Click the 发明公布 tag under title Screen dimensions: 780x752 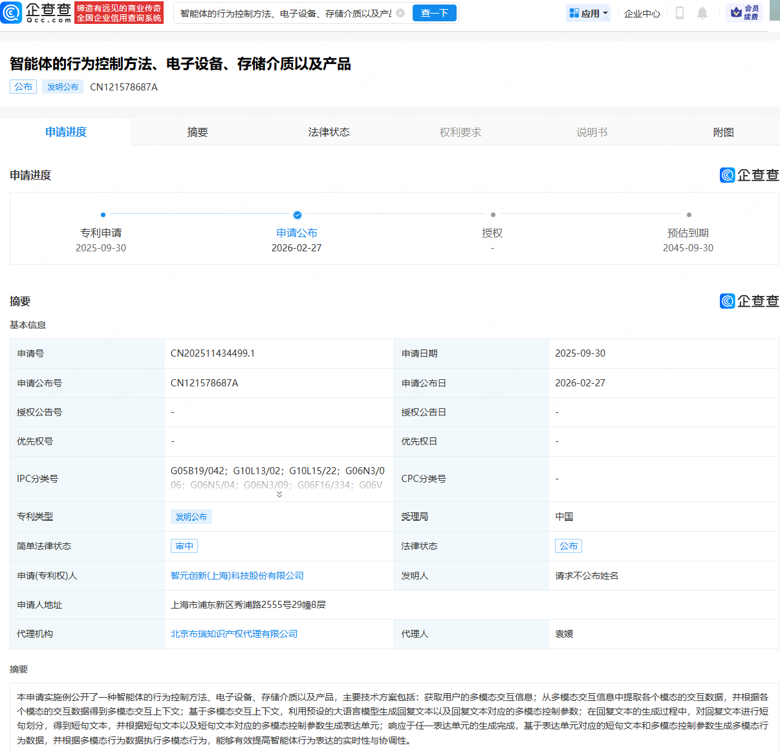(x=63, y=87)
